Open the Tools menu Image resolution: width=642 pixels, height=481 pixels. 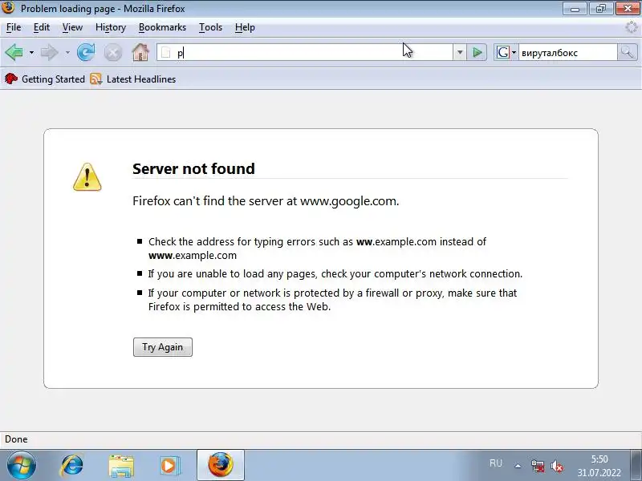pos(210,27)
